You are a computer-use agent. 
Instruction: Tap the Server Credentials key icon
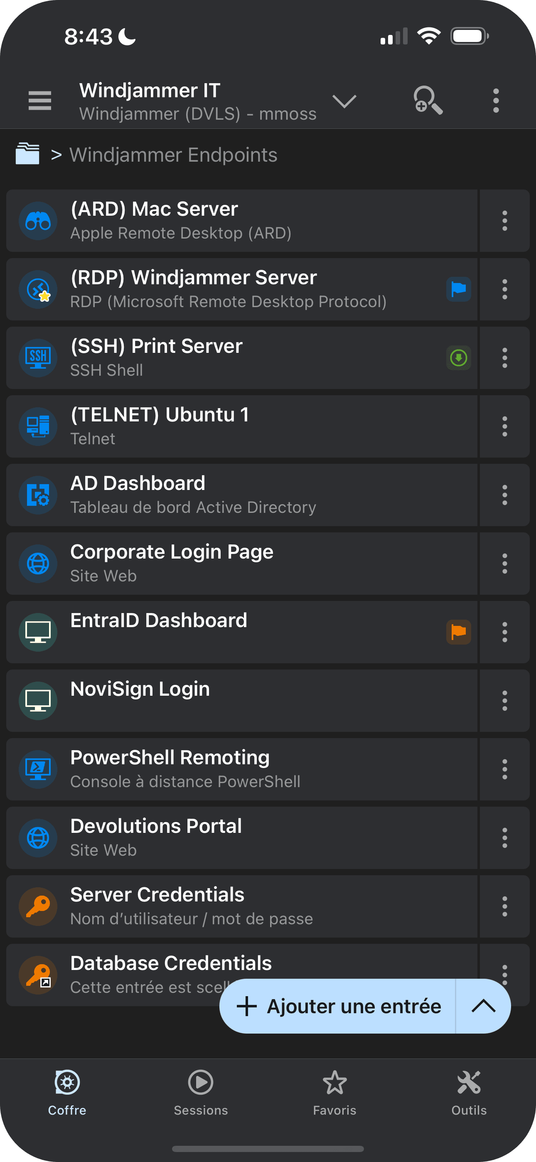coord(38,906)
